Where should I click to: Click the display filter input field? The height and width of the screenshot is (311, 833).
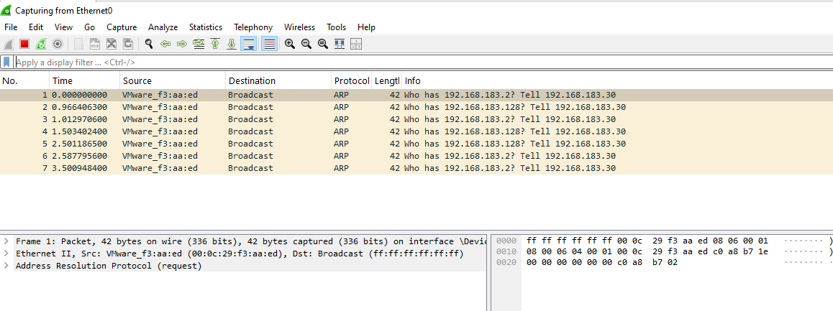tap(423, 62)
